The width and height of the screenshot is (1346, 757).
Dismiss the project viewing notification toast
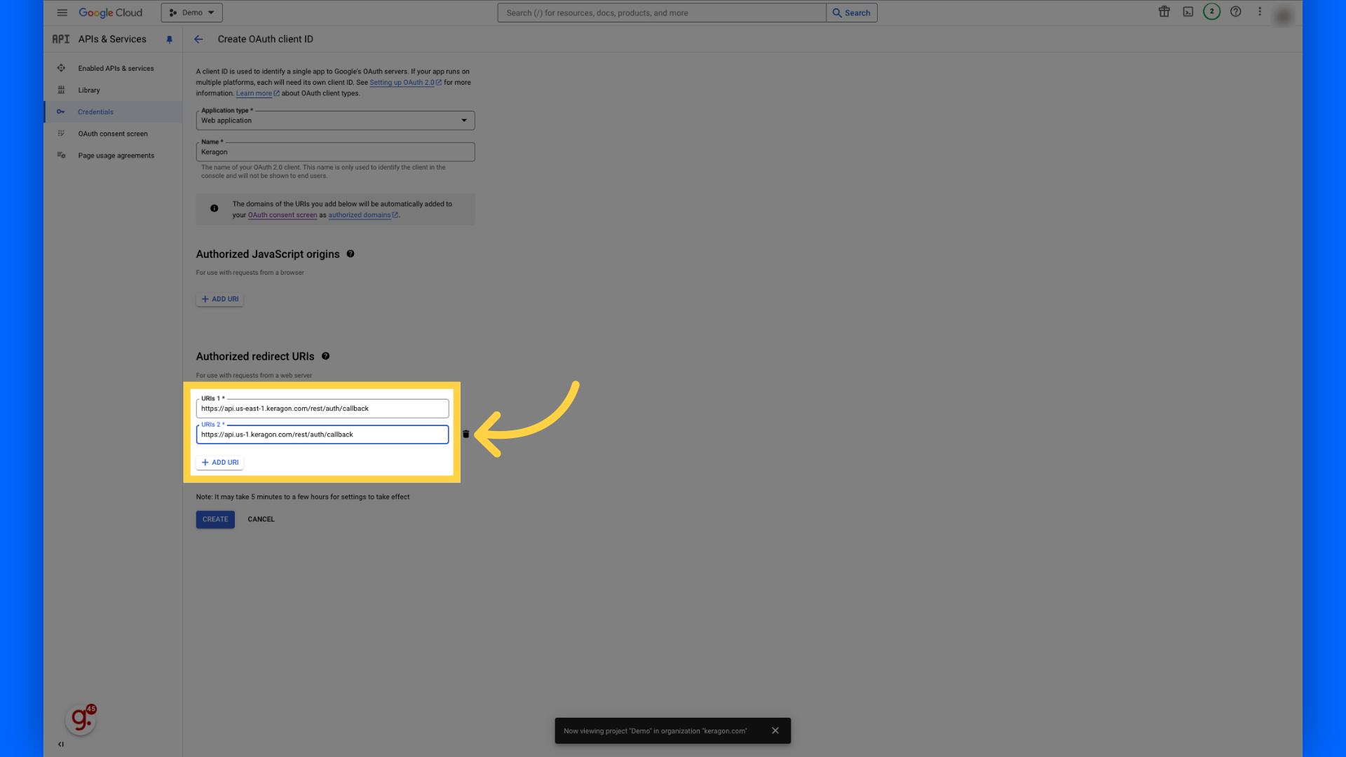click(x=775, y=730)
